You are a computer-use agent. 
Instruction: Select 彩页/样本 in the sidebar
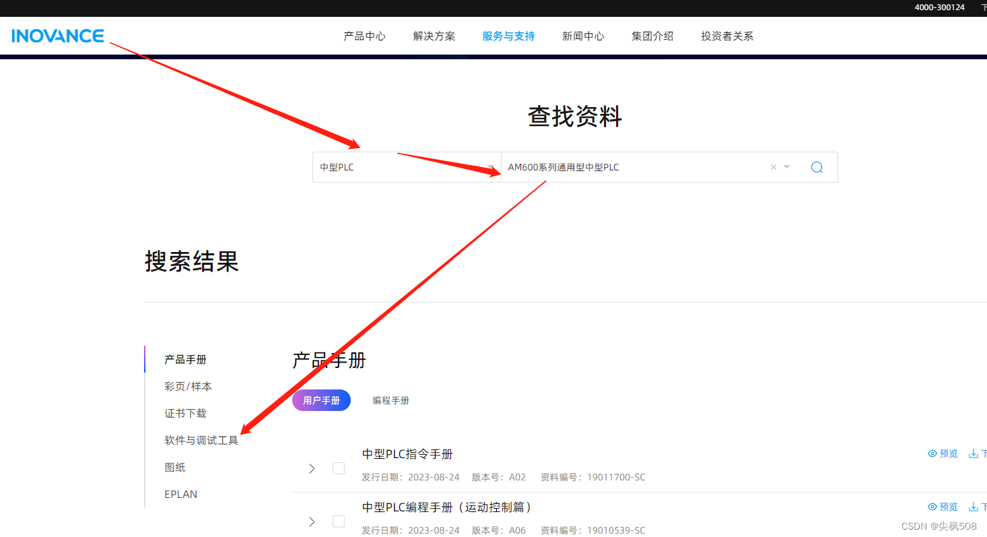188,387
